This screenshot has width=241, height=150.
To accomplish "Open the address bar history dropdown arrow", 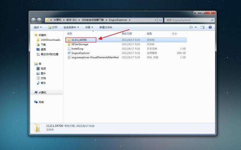I will pyautogui.click(x=155, y=20).
